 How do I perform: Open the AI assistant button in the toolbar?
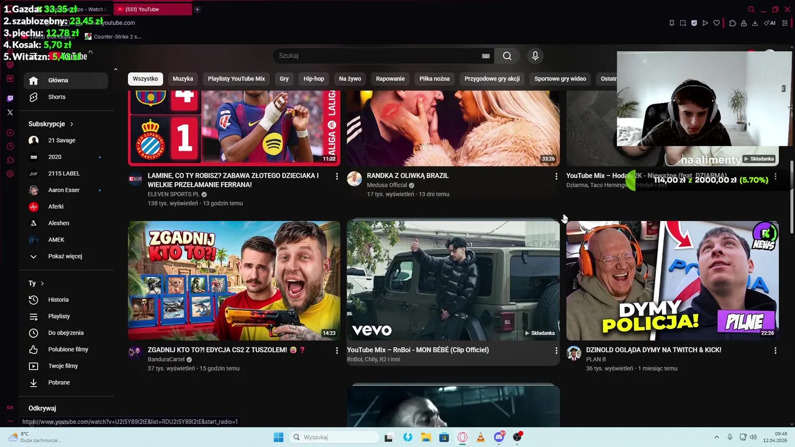click(x=770, y=23)
